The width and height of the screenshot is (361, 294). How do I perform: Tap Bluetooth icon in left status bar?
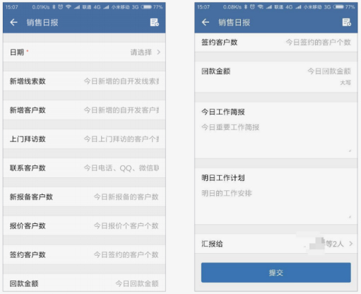coord(54,7)
